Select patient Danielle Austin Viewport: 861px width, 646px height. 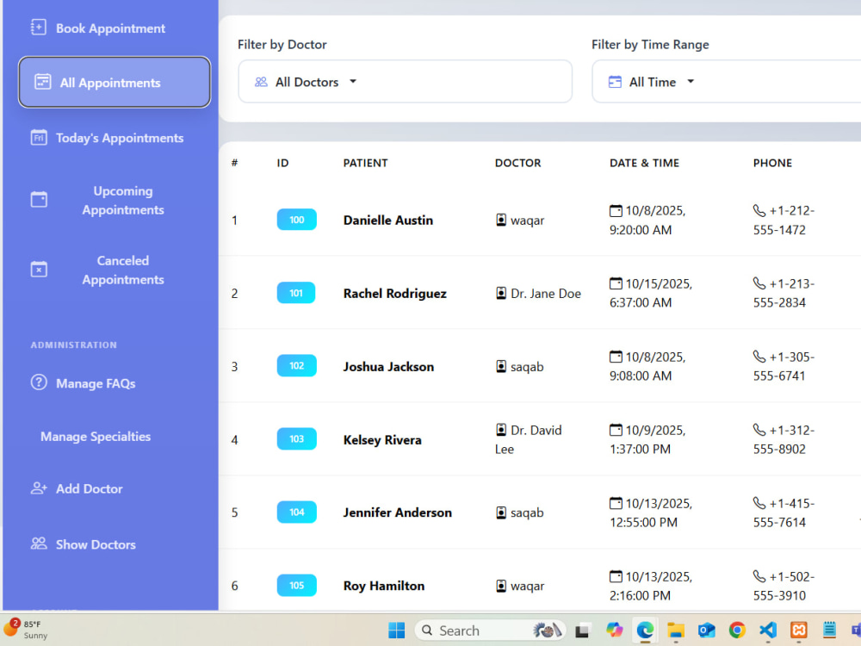(x=388, y=221)
